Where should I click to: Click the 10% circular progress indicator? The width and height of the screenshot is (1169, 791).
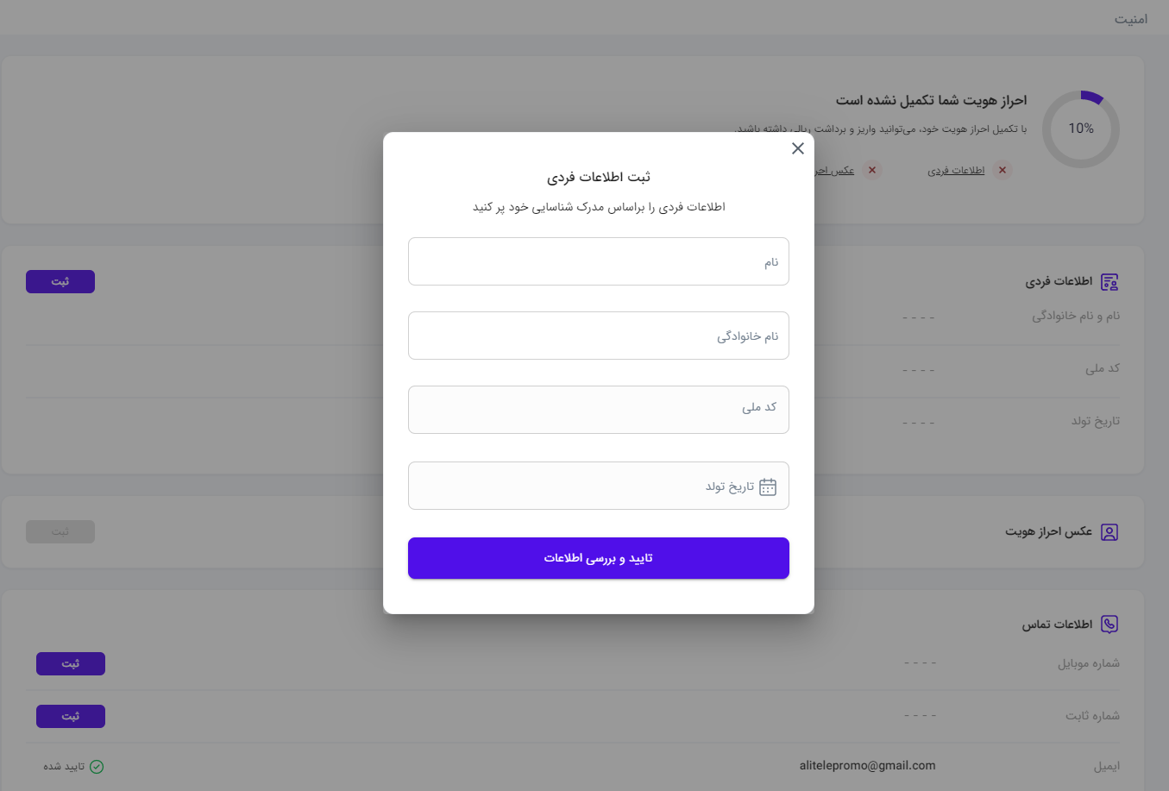pos(1081,129)
